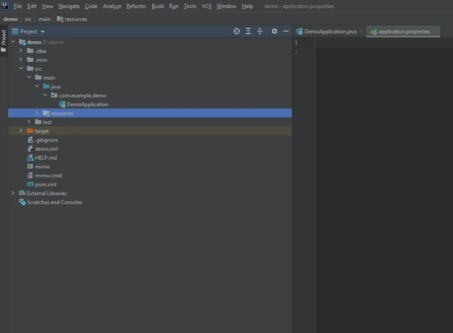Expand the resources folder
Screen dimensions: 453x333
click(x=37, y=113)
